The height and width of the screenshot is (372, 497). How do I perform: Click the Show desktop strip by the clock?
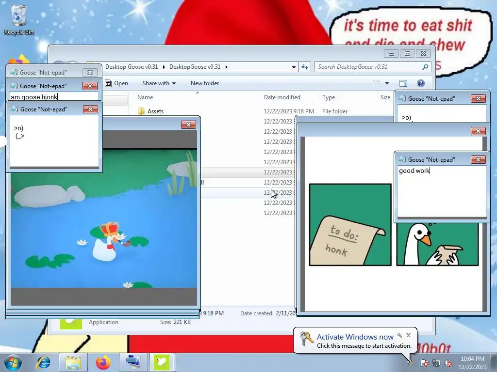[x=494, y=362]
